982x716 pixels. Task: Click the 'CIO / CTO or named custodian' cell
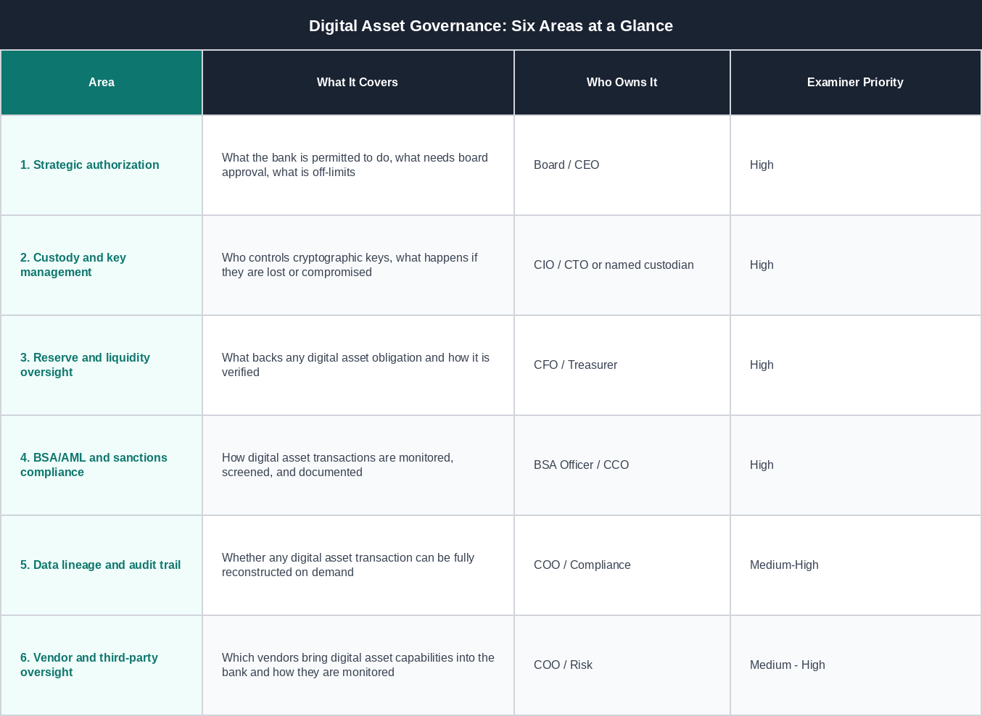tap(622, 265)
